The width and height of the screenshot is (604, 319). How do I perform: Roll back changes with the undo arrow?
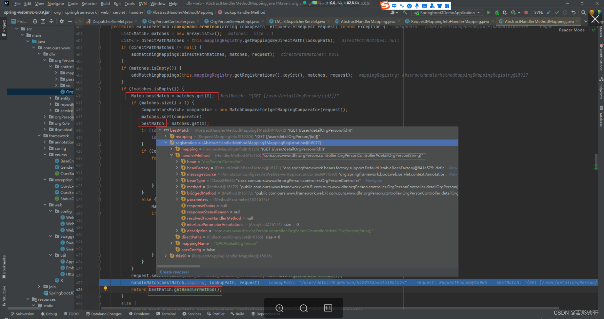(x=573, y=12)
